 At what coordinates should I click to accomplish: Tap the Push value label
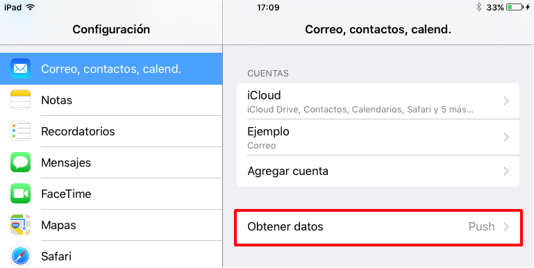481,227
